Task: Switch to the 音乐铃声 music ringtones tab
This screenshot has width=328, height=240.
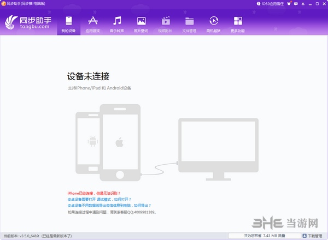Action: 117,24
